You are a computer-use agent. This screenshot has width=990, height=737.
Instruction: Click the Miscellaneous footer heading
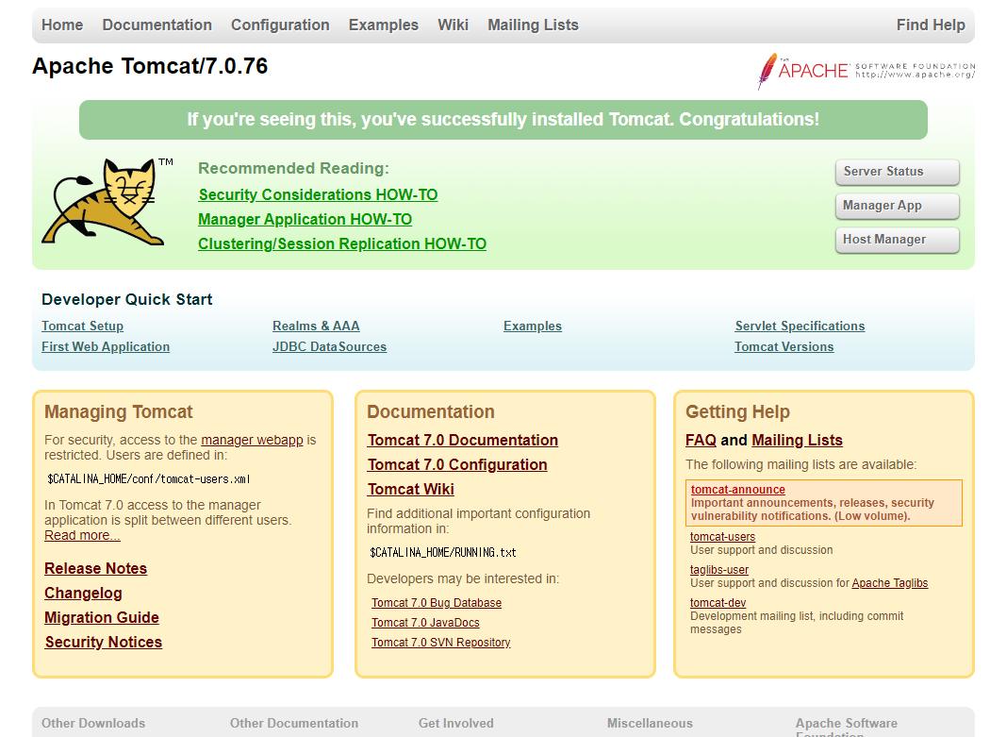pyautogui.click(x=650, y=723)
